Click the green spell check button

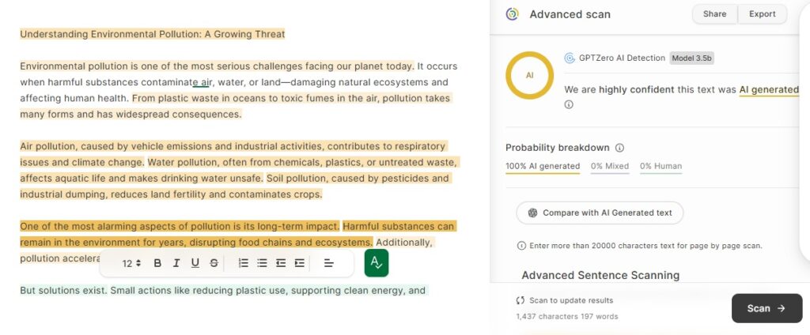(376, 263)
